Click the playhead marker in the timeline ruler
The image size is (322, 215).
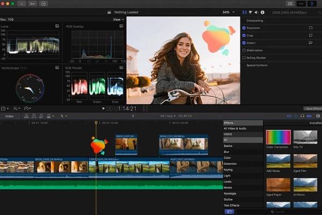pos(96,123)
